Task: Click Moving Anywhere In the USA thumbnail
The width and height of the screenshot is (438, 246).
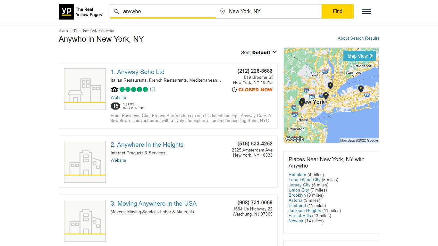Action: pos(85,221)
